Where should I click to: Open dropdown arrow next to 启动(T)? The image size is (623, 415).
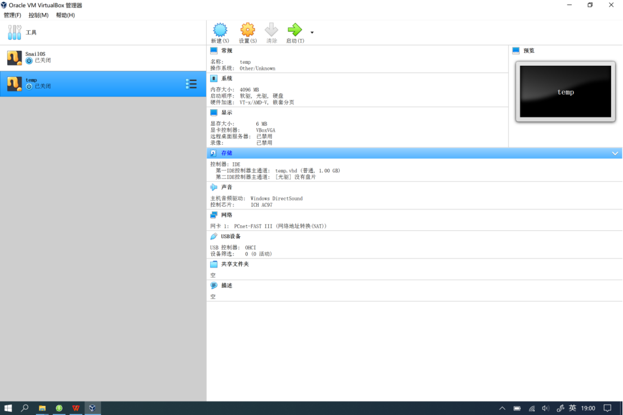pyautogui.click(x=312, y=33)
